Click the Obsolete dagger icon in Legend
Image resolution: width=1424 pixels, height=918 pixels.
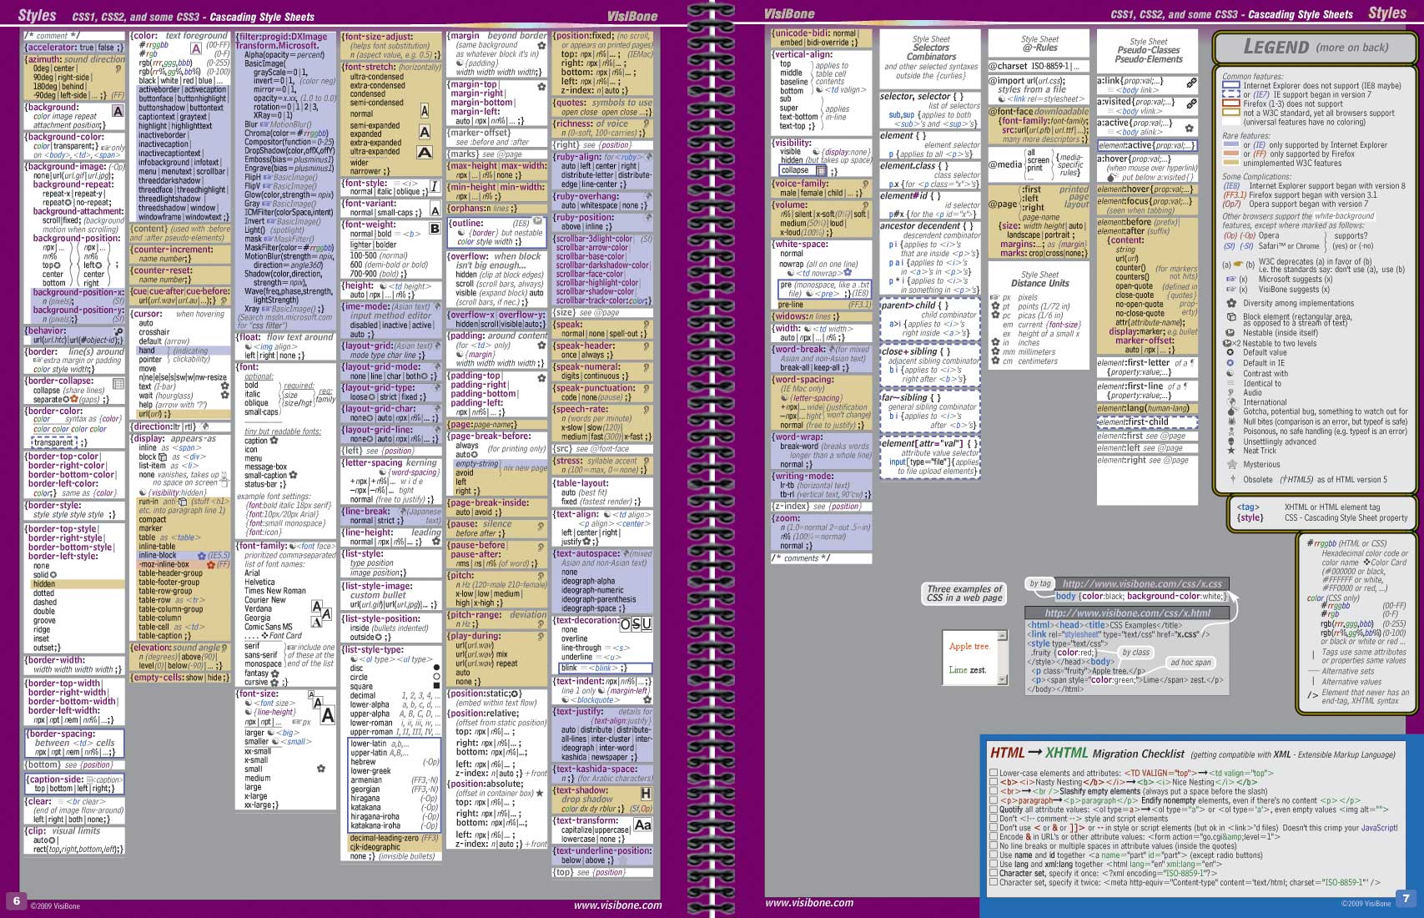[1232, 479]
